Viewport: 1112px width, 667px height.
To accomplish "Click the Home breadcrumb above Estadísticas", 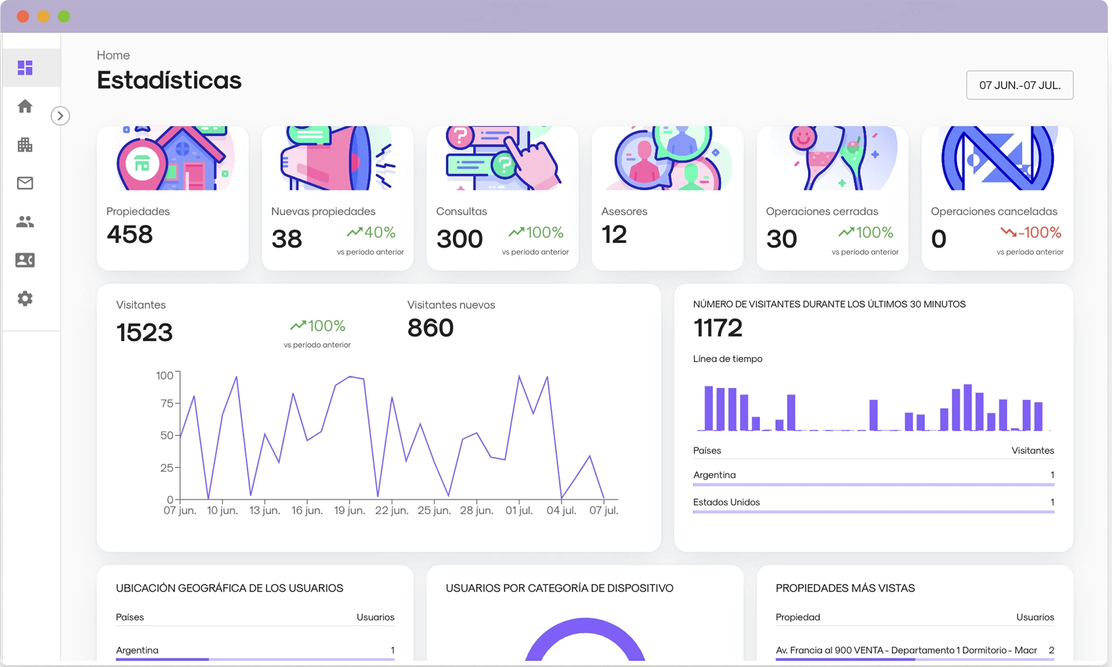I will pos(113,55).
